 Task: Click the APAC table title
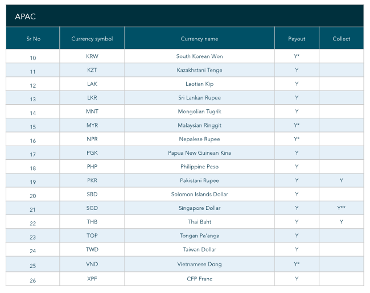[25, 16]
